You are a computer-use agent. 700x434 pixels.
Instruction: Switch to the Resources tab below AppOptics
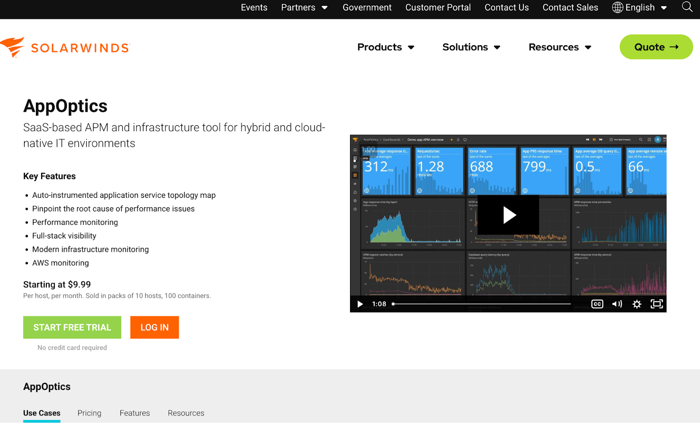(186, 413)
